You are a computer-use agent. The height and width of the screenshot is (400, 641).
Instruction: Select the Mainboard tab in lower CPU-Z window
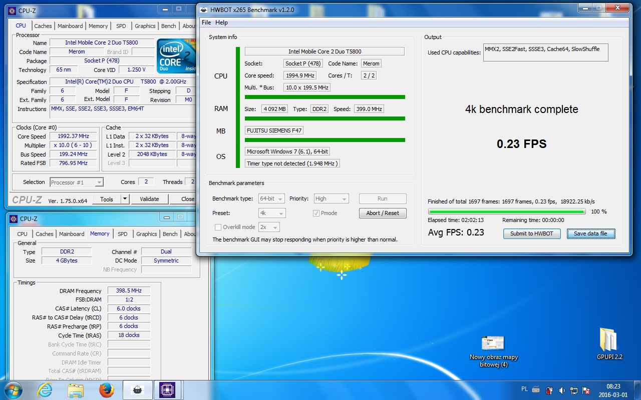coord(72,234)
